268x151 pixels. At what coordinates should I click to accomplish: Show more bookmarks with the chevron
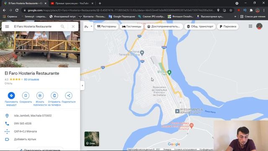235,16
